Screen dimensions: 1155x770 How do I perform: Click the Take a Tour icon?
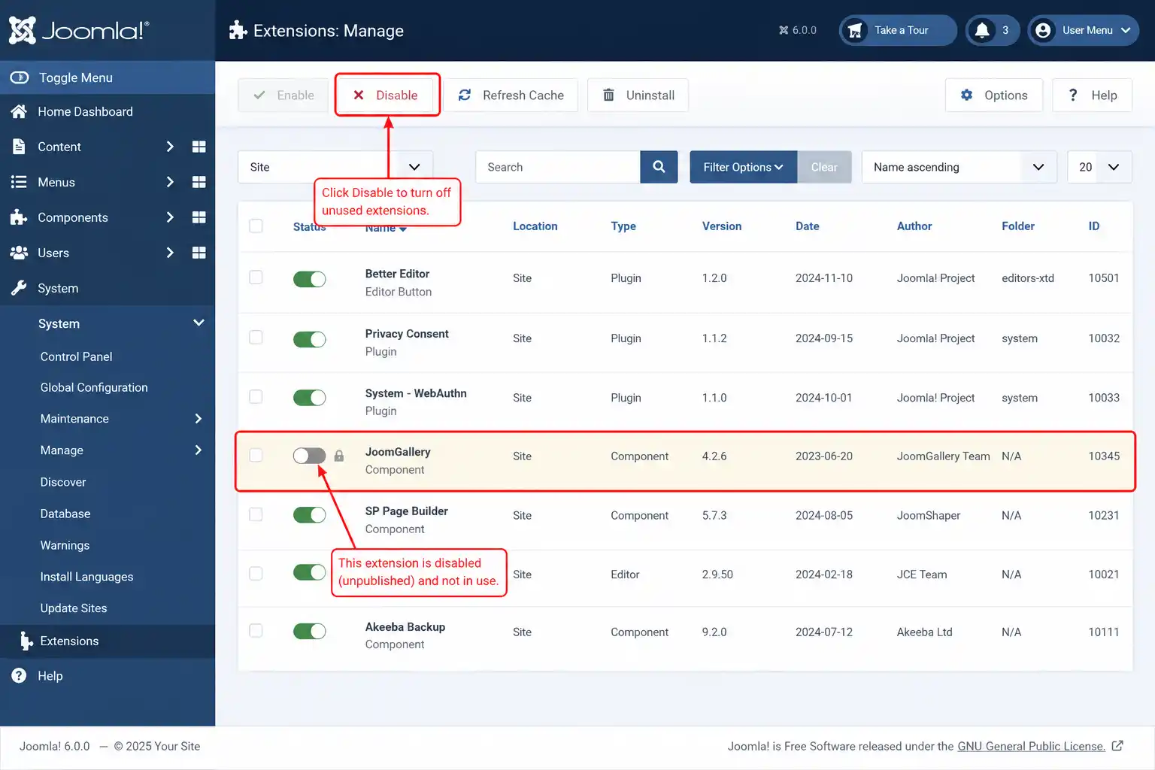[855, 30]
